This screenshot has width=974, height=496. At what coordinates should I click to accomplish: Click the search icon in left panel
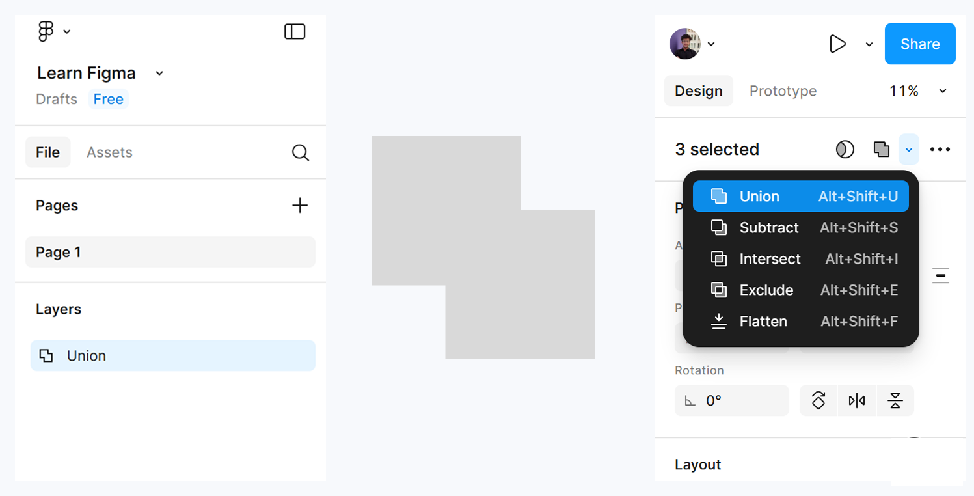[300, 152]
